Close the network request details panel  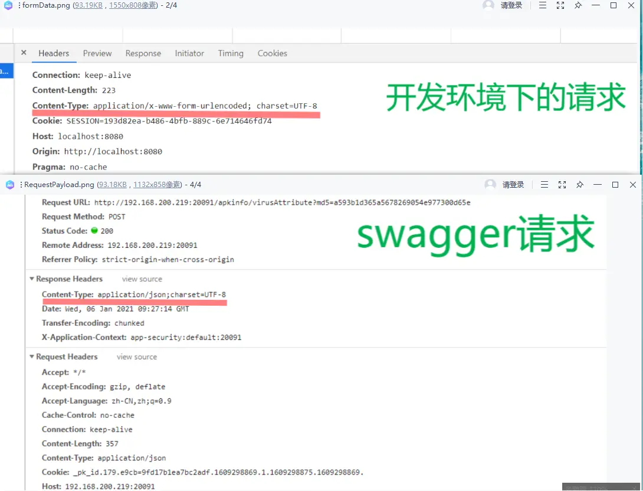[23, 53]
